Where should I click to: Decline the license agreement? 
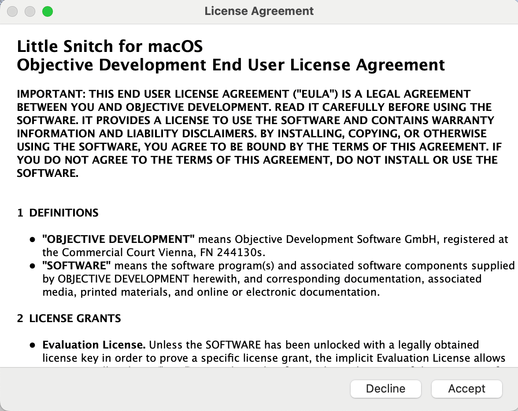385,389
